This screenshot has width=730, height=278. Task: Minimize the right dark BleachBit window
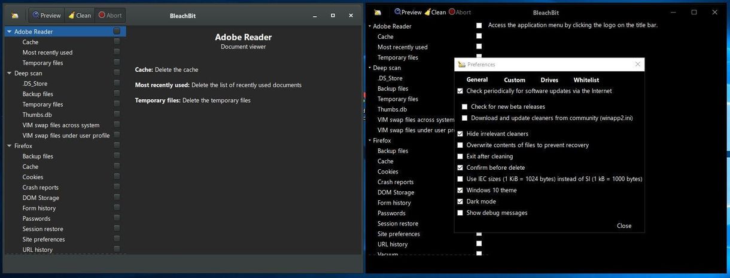(x=673, y=12)
